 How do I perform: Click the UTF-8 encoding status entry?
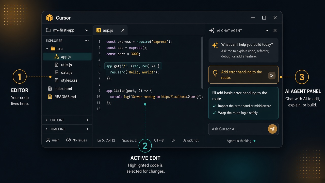click(x=159, y=140)
